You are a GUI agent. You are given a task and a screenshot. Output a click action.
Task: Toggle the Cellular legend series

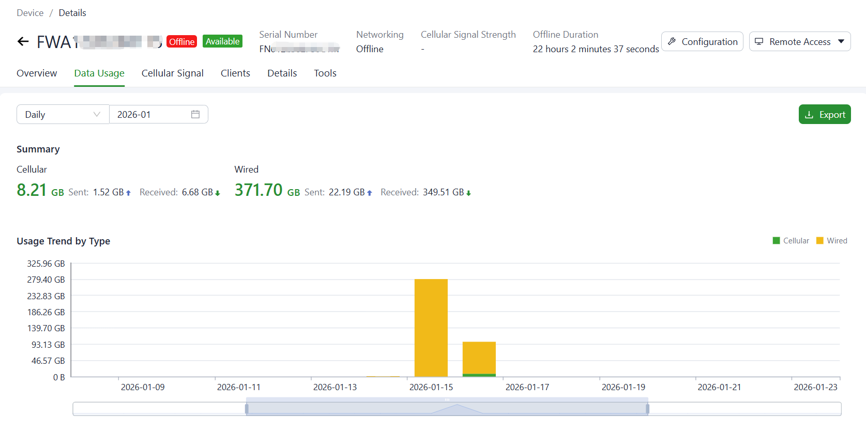coord(791,241)
